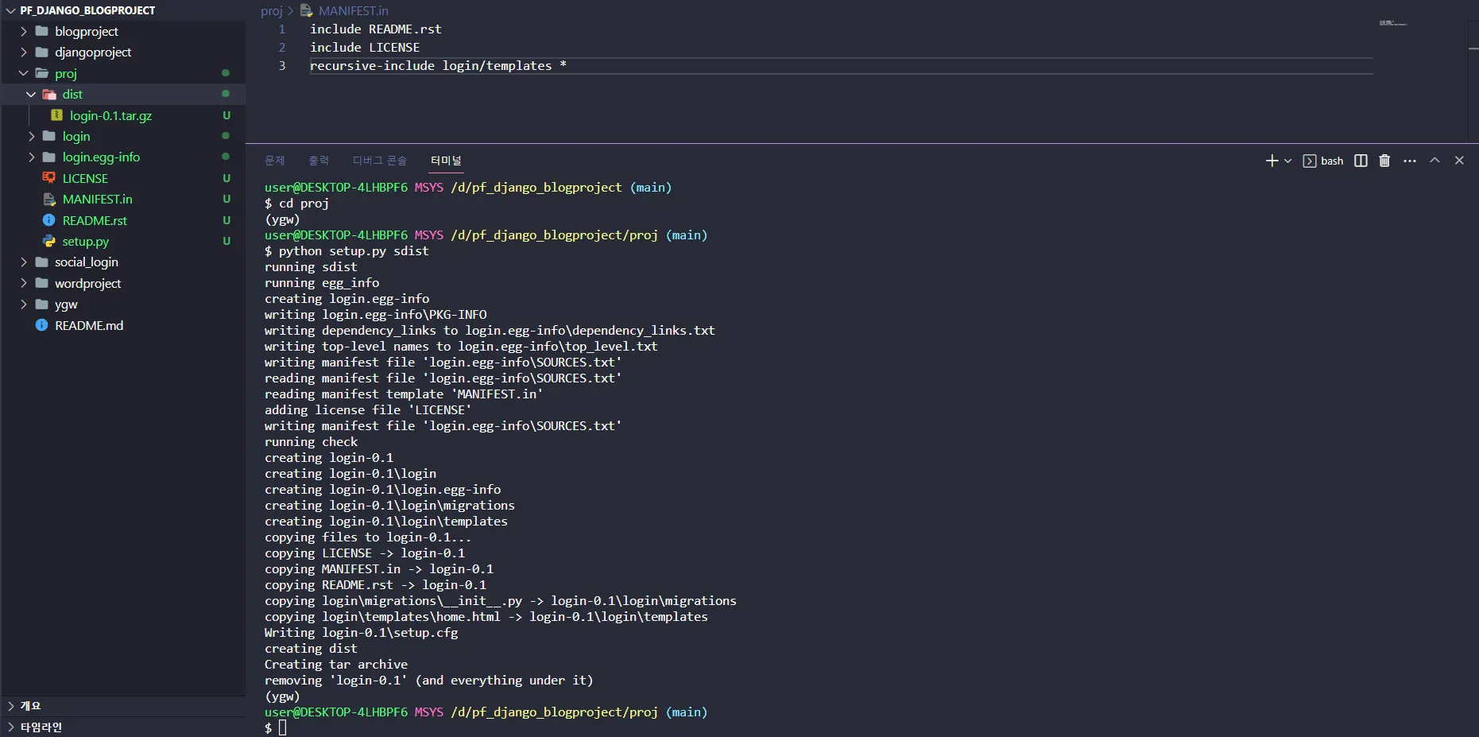Kill terminal with trash icon
This screenshot has height=737, width=1479.
[x=1384, y=161]
